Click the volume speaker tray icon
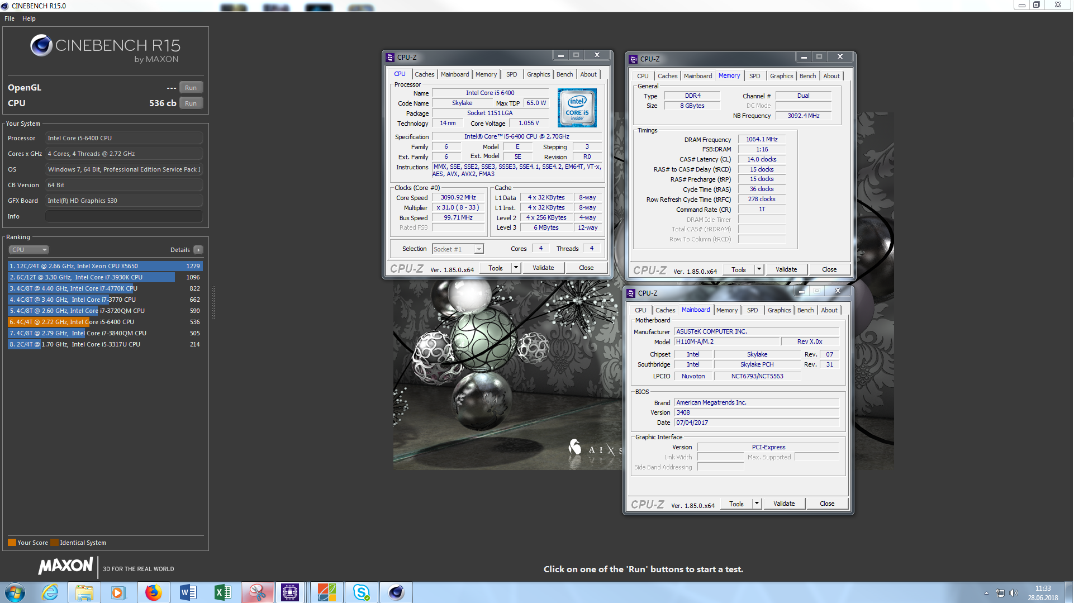The image size is (1074, 603). pyautogui.click(x=1013, y=593)
